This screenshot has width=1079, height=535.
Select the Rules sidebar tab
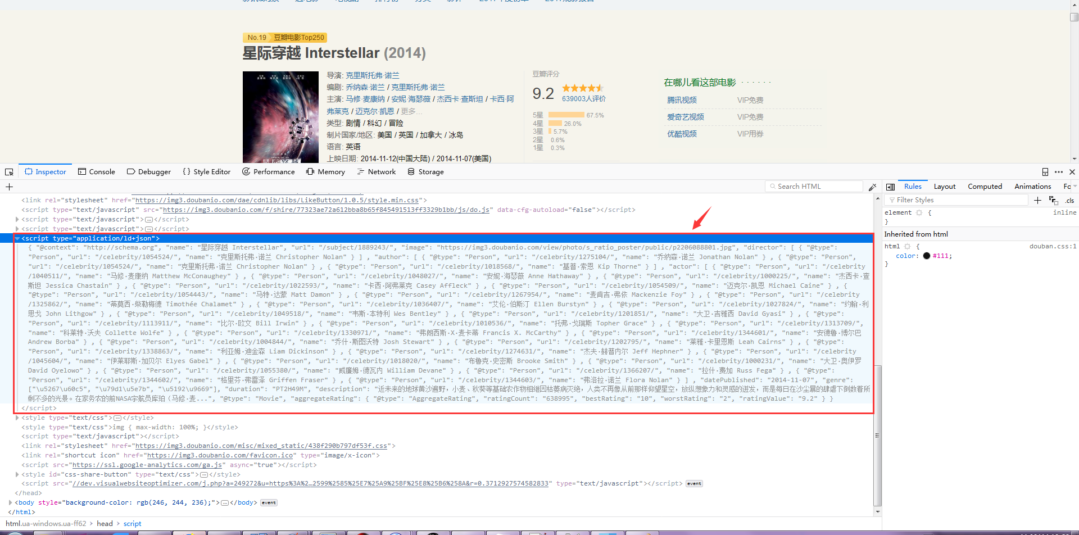point(913,187)
